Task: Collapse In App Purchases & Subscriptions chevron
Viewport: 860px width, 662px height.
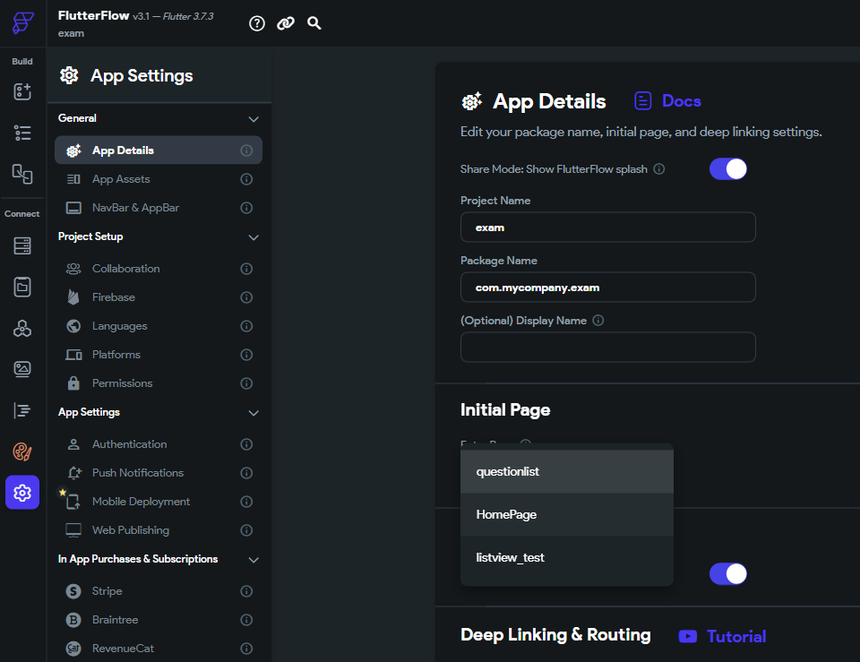Action: pyautogui.click(x=254, y=560)
